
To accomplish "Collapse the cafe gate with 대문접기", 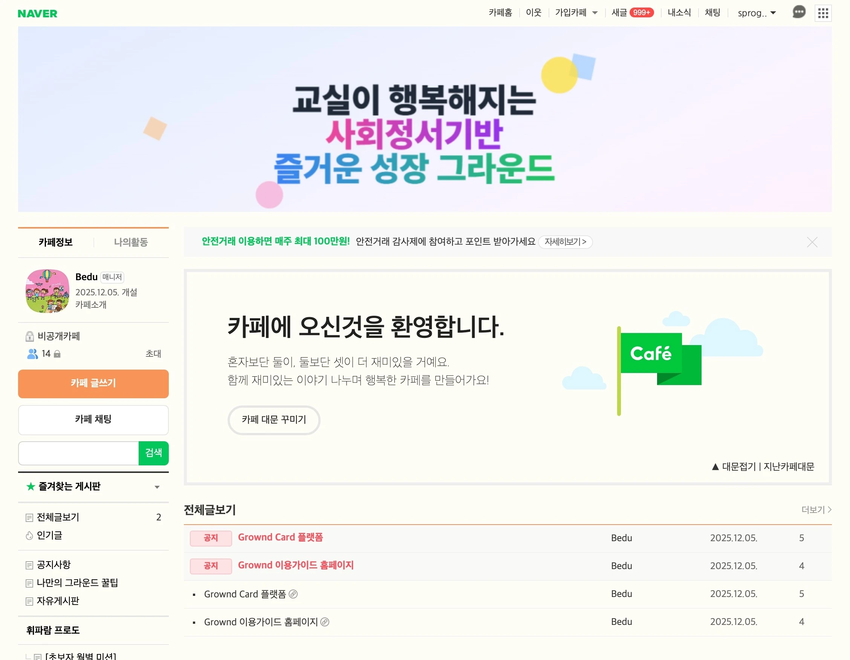I will 734,467.
